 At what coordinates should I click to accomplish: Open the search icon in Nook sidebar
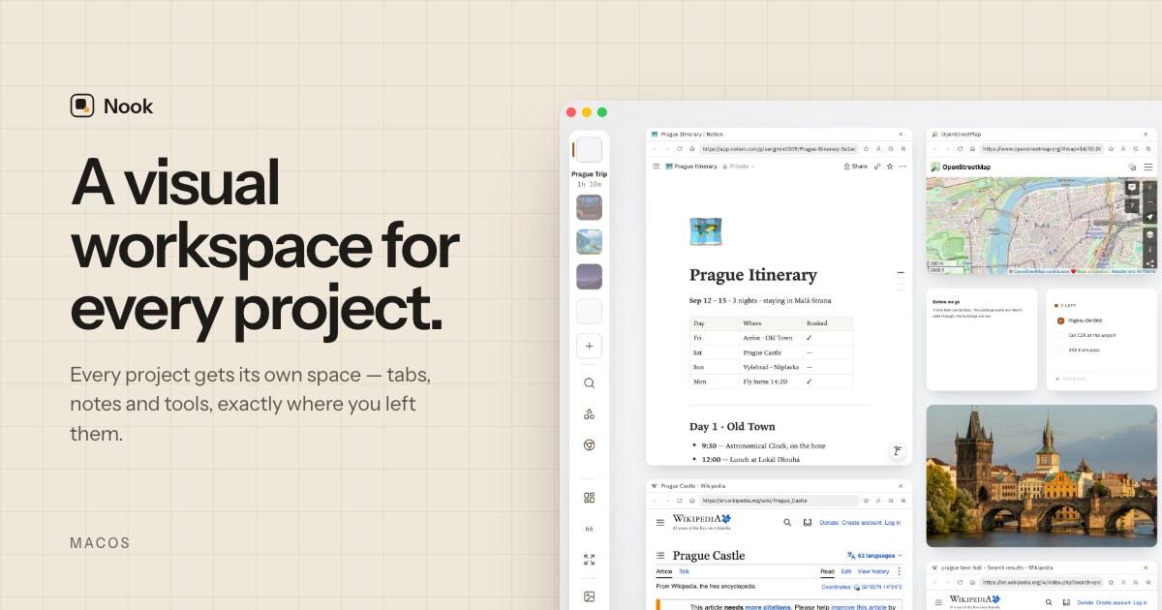[589, 383]
